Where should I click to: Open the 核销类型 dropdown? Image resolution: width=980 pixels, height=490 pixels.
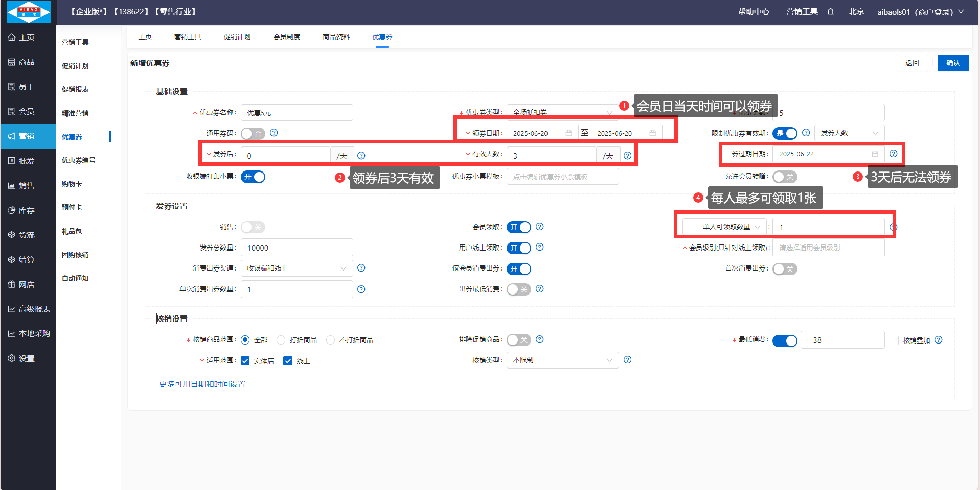pyautogui.click(x=562, y=360)
